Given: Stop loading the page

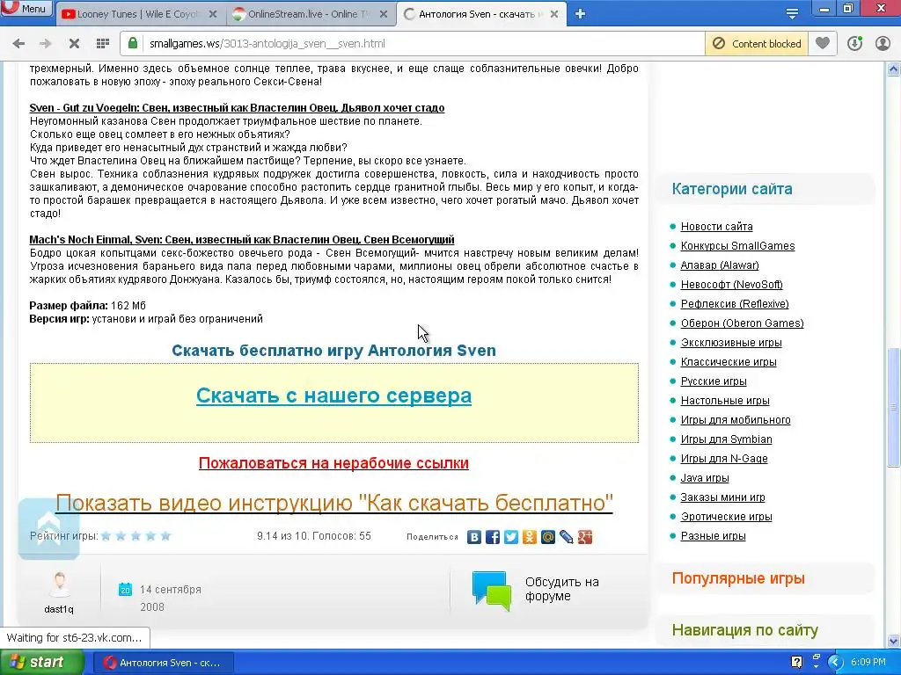Looking at the screenshot, I should point(74,44).
